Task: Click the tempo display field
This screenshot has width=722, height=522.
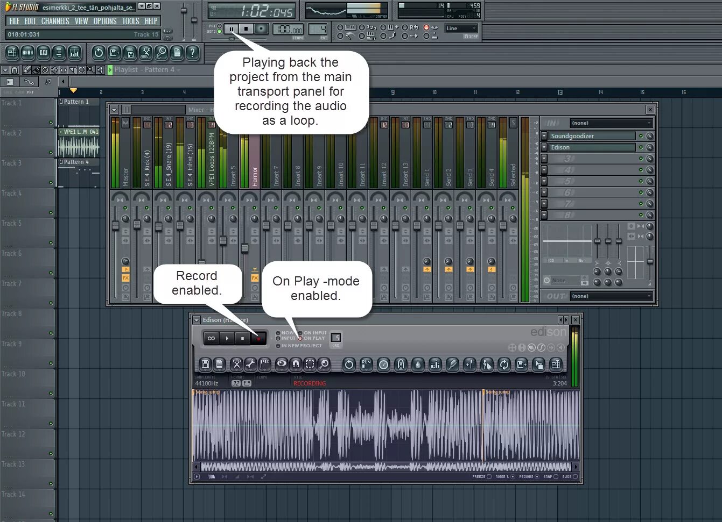Action: click(x=289, y=30)
